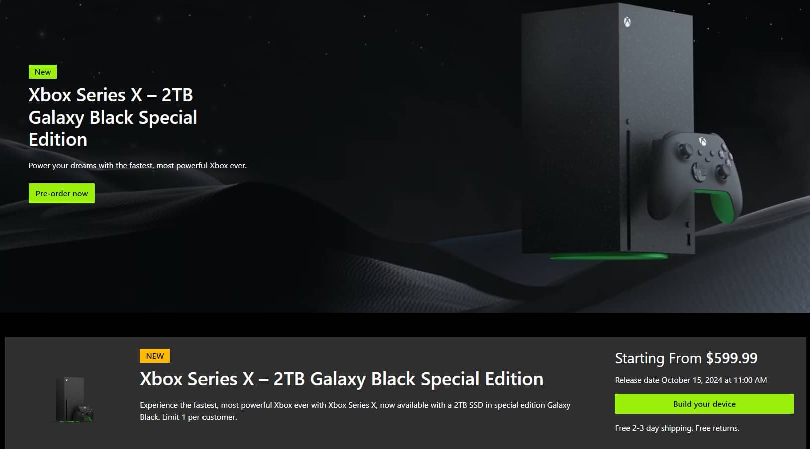Image resolution: width=810 pixels, height=449 pixels.
Task: Click the hero heading Xbox Series X – 2TB
Action: (111, 95)
